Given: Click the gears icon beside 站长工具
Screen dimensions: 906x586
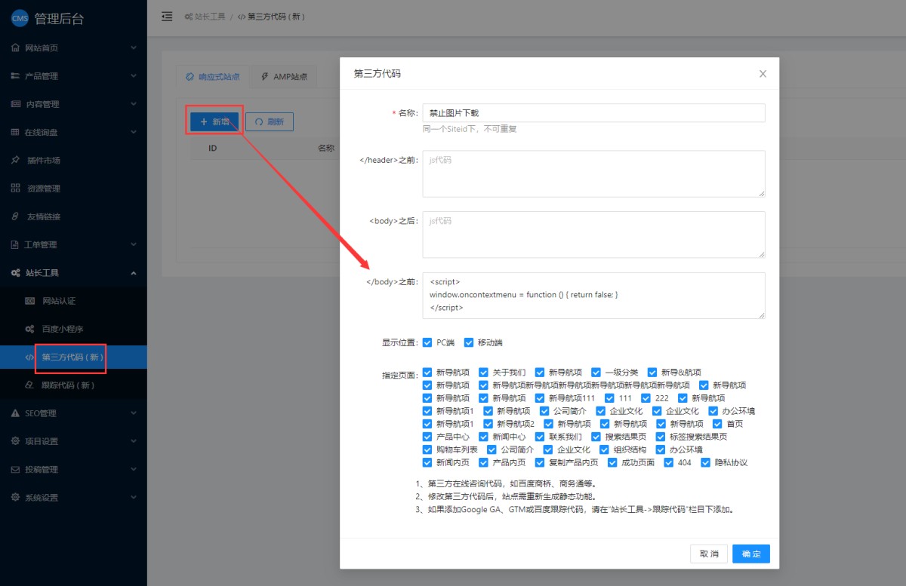Looking at the screenshot, I should (15, 273).
